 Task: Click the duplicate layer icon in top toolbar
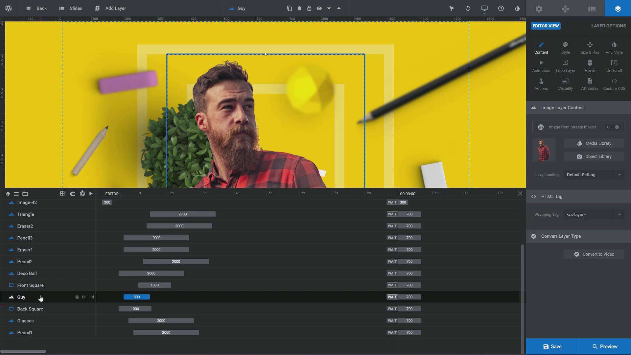tap(289, 8)
